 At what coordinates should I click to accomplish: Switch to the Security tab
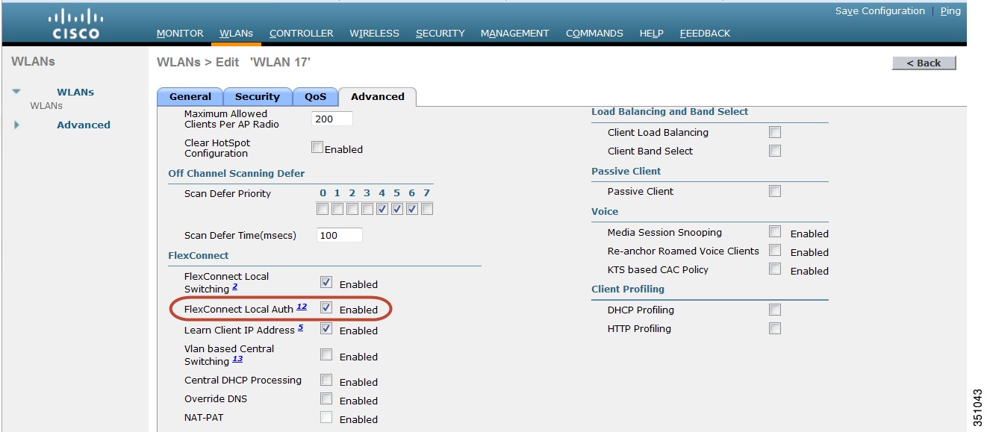(257, 96)
